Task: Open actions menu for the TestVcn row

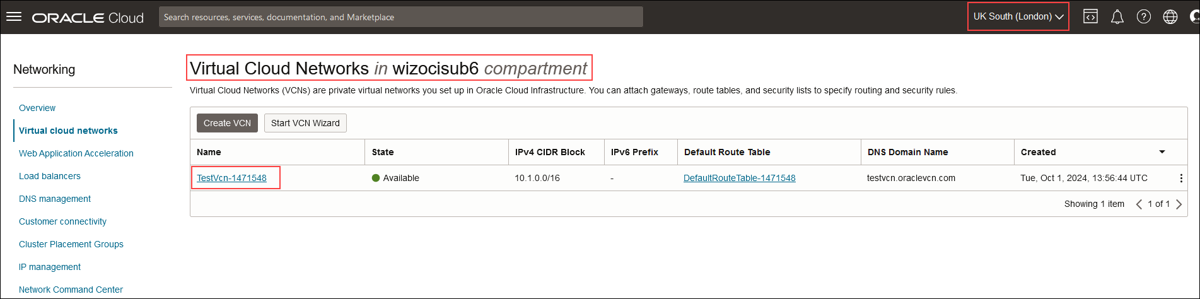Action: click(1180, 179)
